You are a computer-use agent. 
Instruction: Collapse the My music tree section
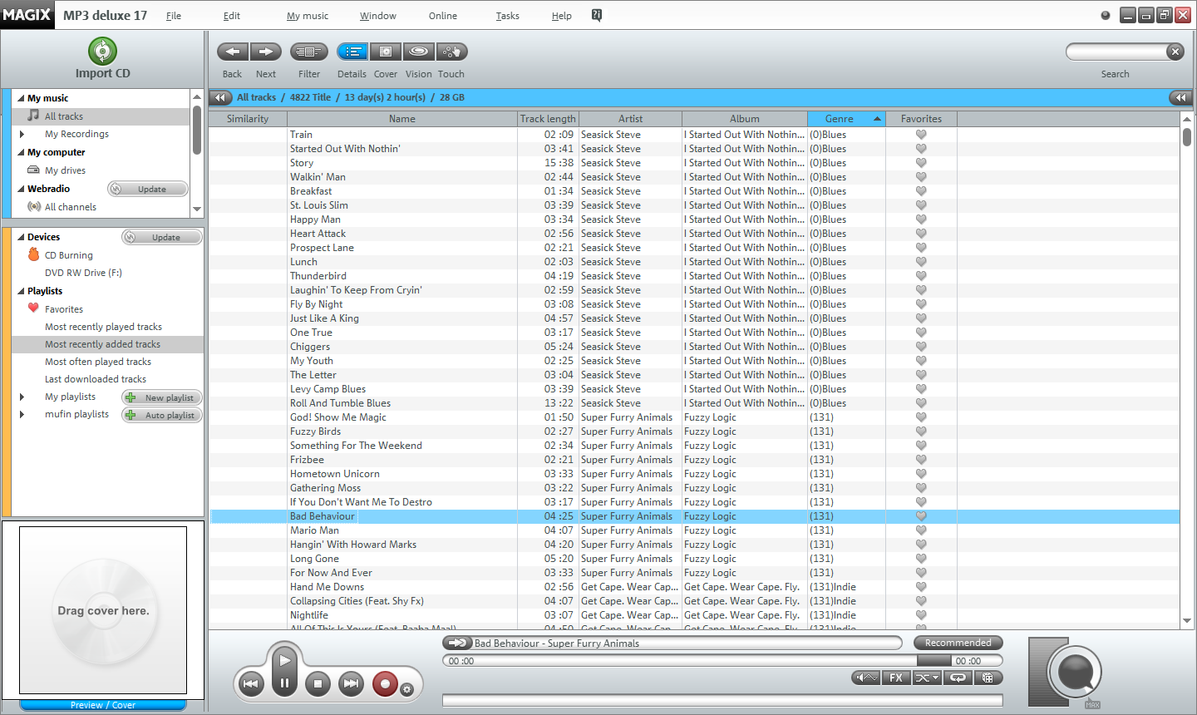21,98
